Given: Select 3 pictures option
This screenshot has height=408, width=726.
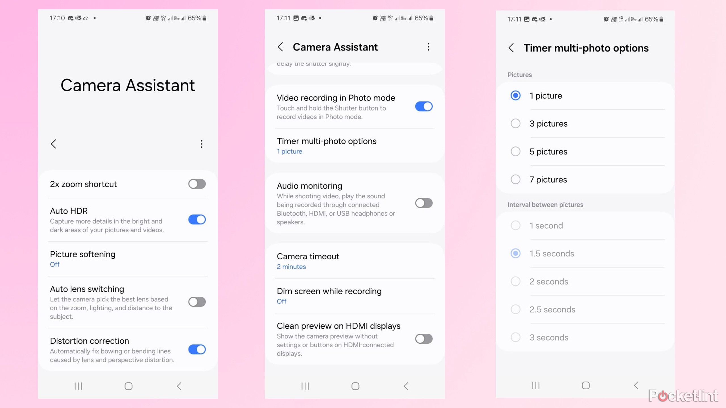Looking at the screenshot, I should click(515, 123).
